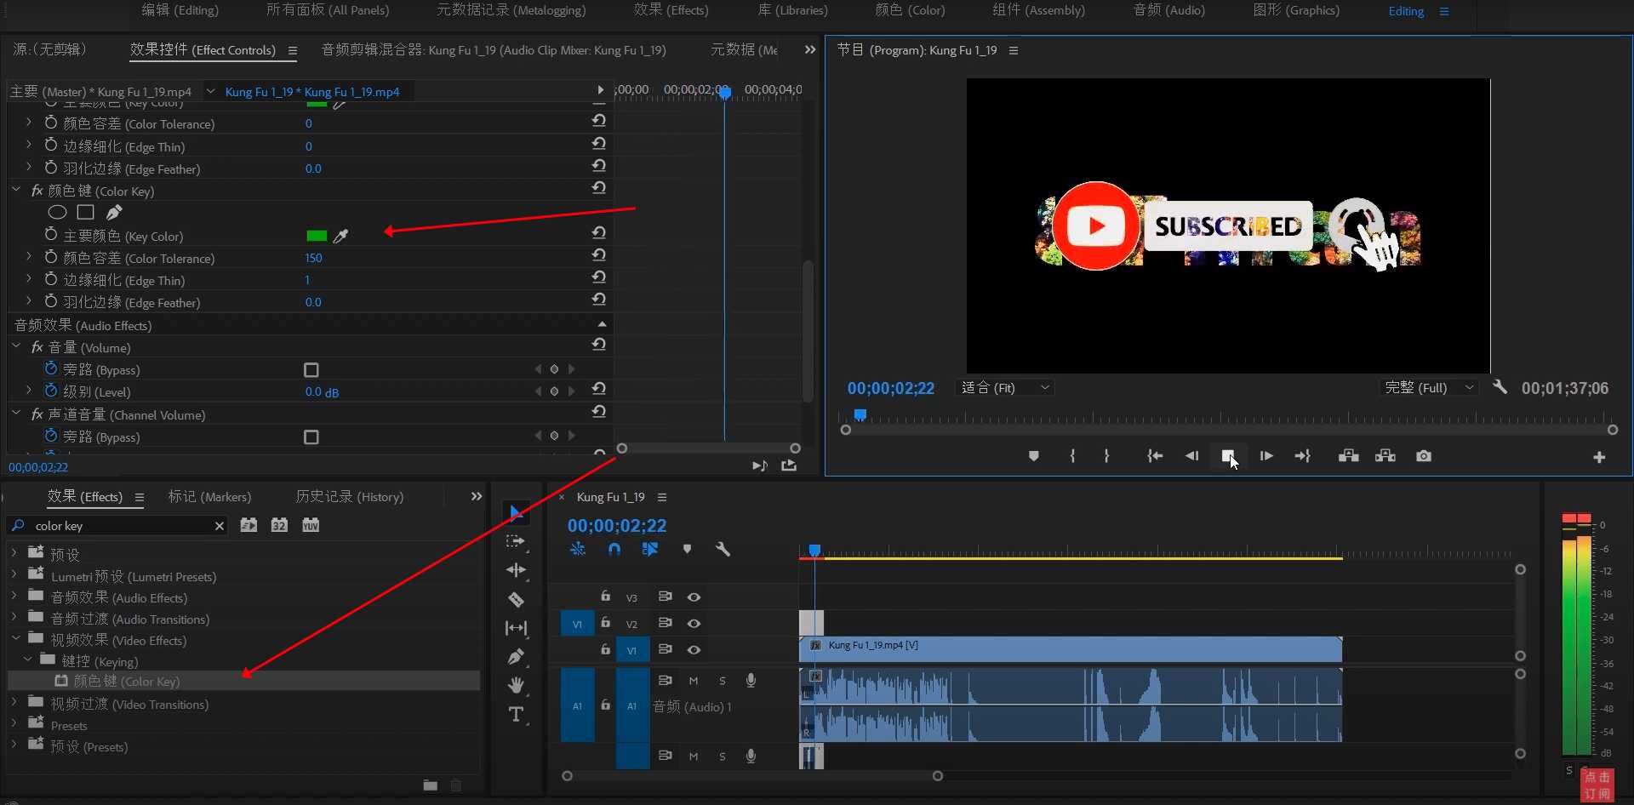This screenshot has height=805, width=1634.
Task: Add marker in the timeline header
Action: point(687,549)
